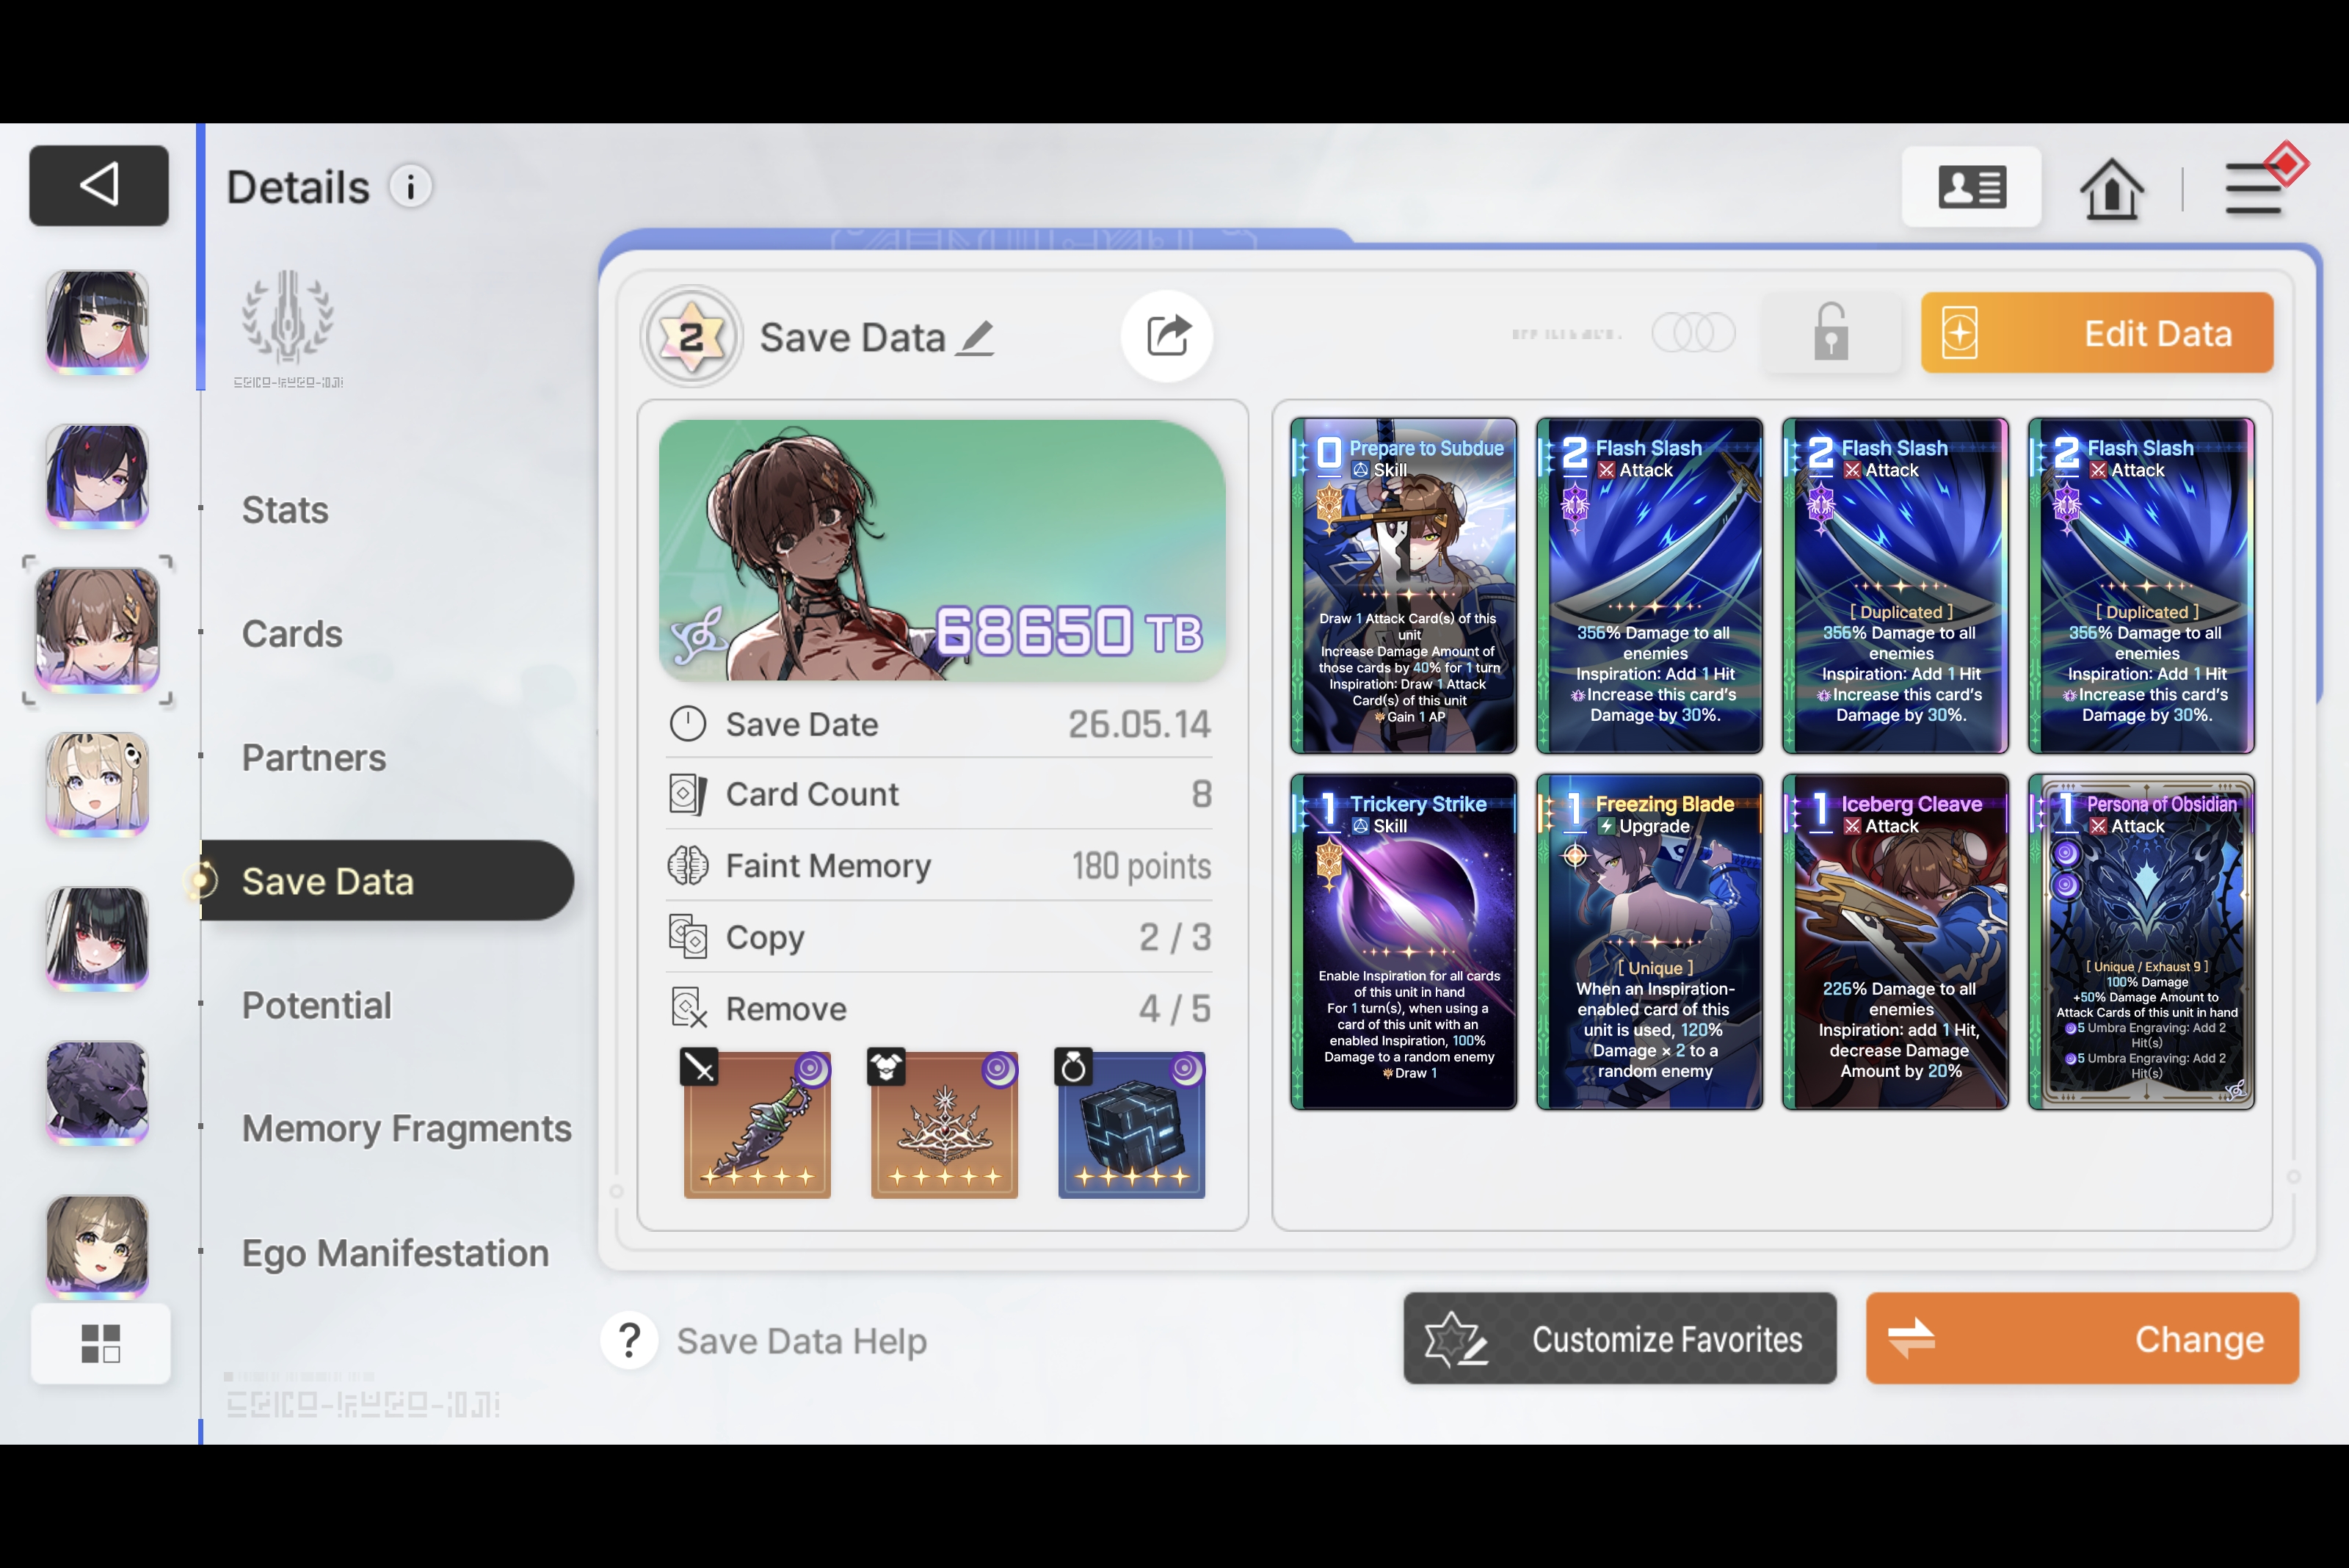
Task: Click the Faint Memory brain icon
Action: (688, 865)
